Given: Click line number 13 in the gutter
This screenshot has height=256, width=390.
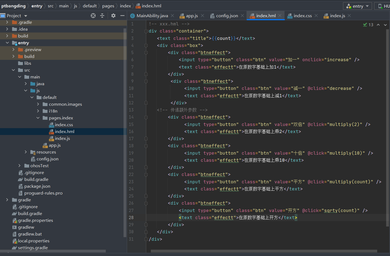Looking at the screenshot, I should pyautogui.click(x=131, y=110).
